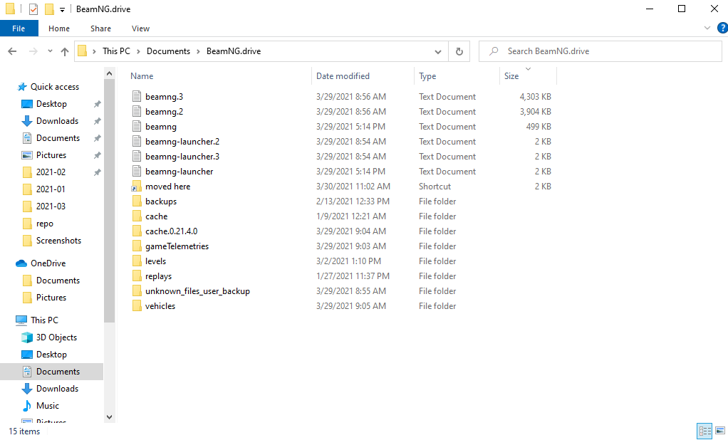
Task: Expand the ribbon using the chevron
Action: click(x=707, y=28)
